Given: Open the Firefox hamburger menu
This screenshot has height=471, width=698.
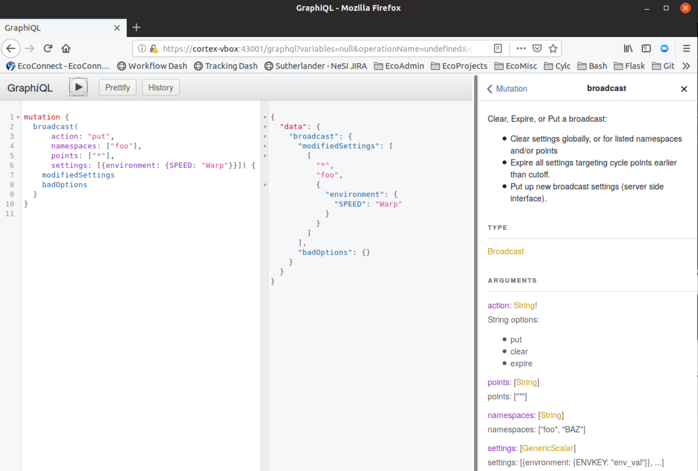Looking at the screenshot, I should (x=686, y=49).
